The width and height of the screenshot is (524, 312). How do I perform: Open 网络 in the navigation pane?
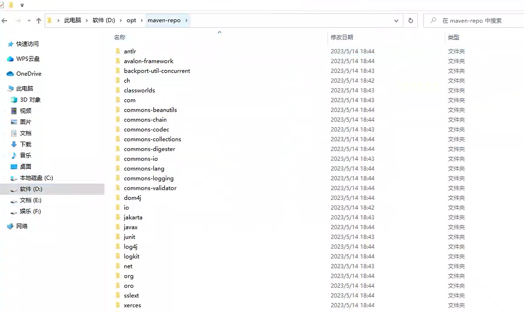coord(22,226)
